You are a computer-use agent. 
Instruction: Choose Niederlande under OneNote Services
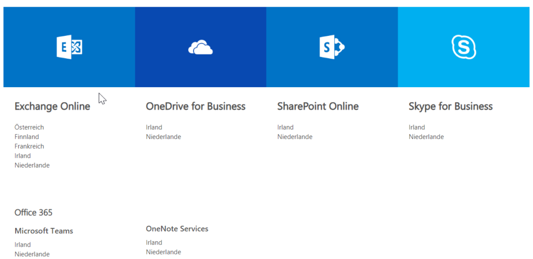click(x=163, y=252)
